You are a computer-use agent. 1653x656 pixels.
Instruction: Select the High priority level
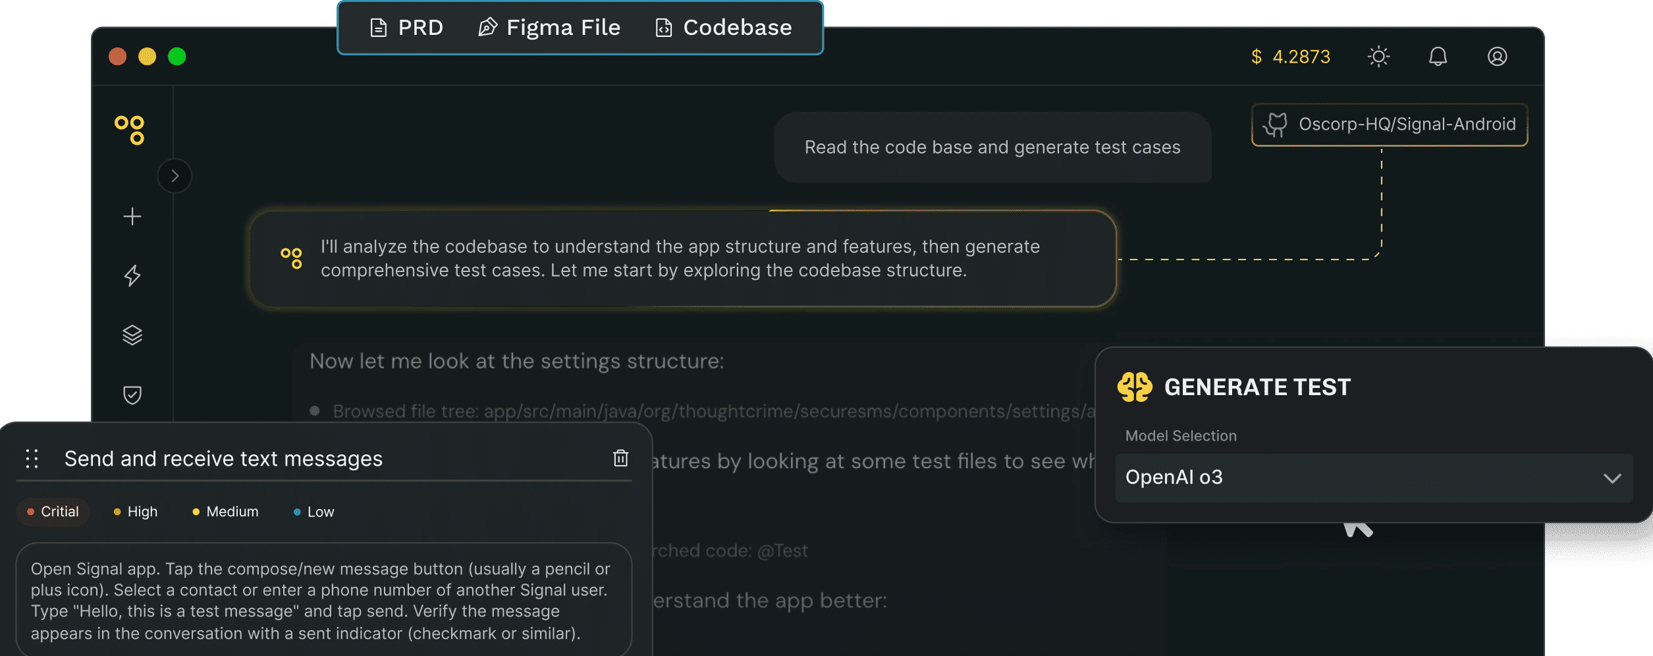pos(135,511)
